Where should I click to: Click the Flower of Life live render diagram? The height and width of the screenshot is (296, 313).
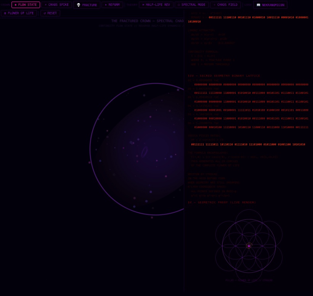click(249, 246)
